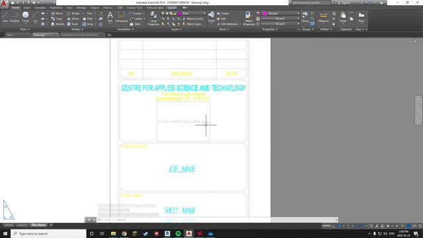Select the Polyline tool
Image resolution: width=423 pixels, height=238 pixels.
point(15,17)
